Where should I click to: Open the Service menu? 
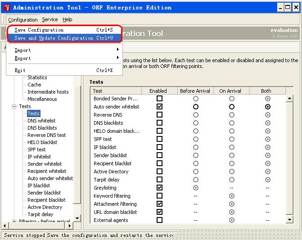point(50,20)
